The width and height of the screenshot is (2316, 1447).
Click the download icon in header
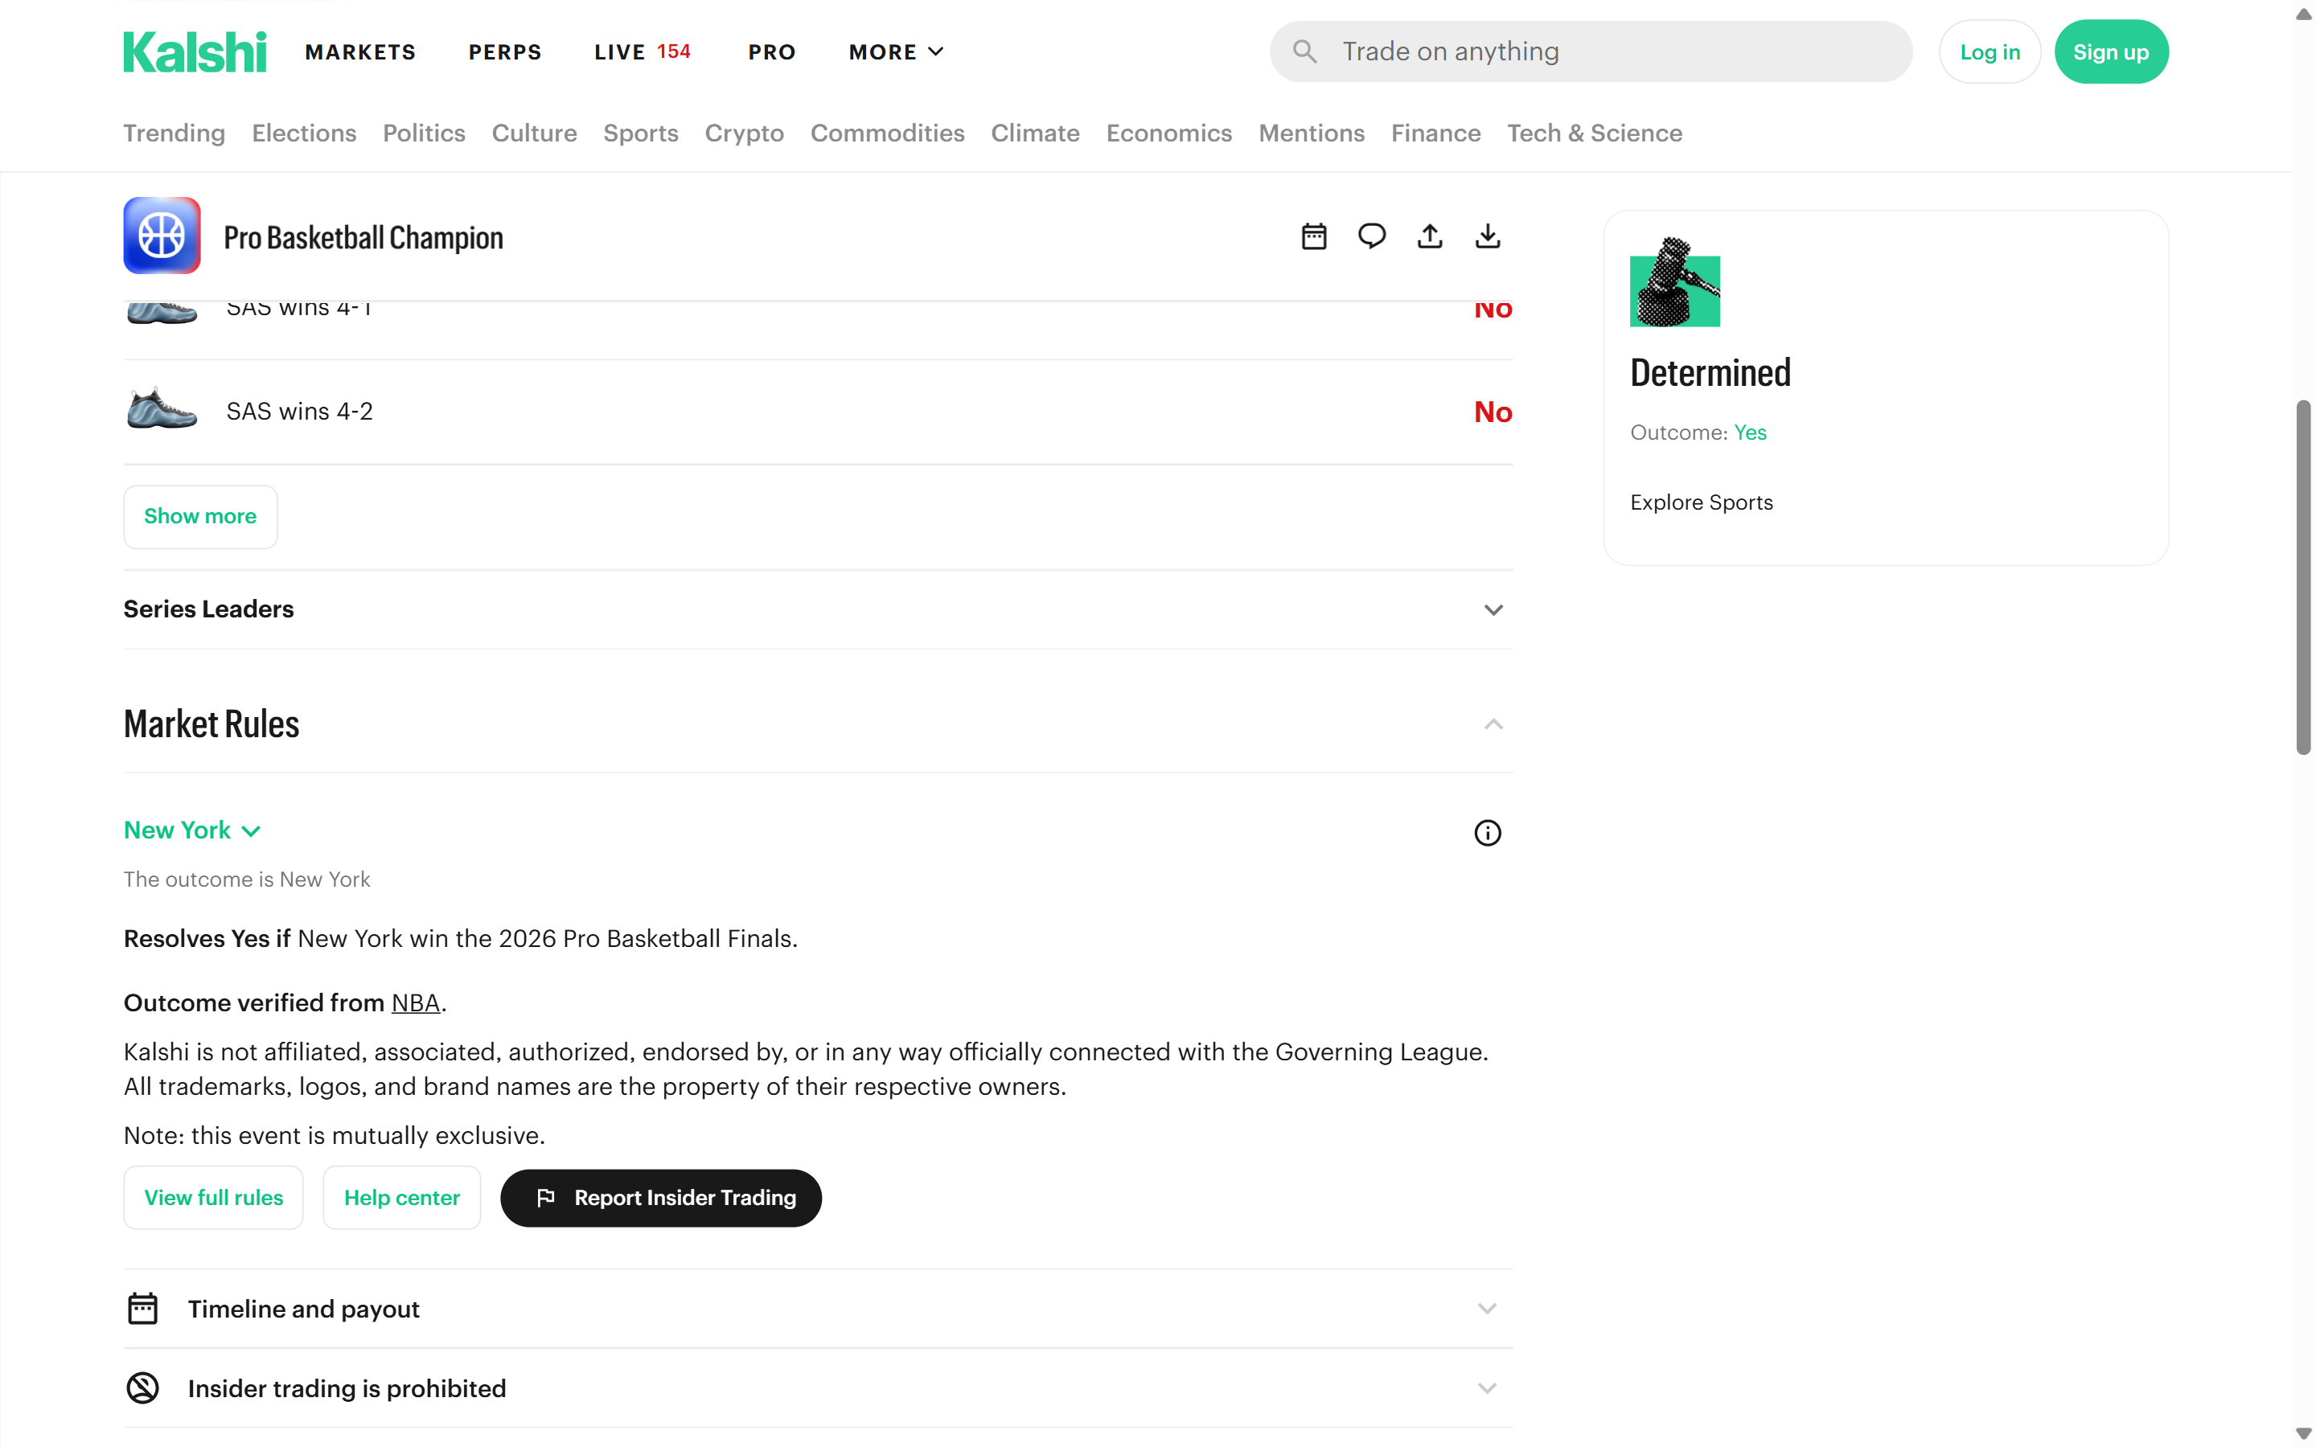click(1487, 236)
